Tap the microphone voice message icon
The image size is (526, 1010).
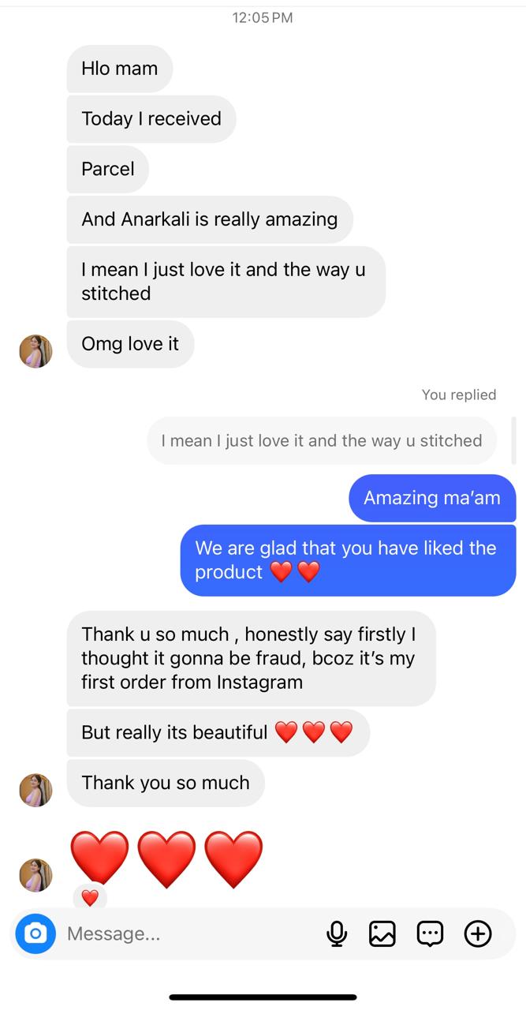click(x=336, y=933)
